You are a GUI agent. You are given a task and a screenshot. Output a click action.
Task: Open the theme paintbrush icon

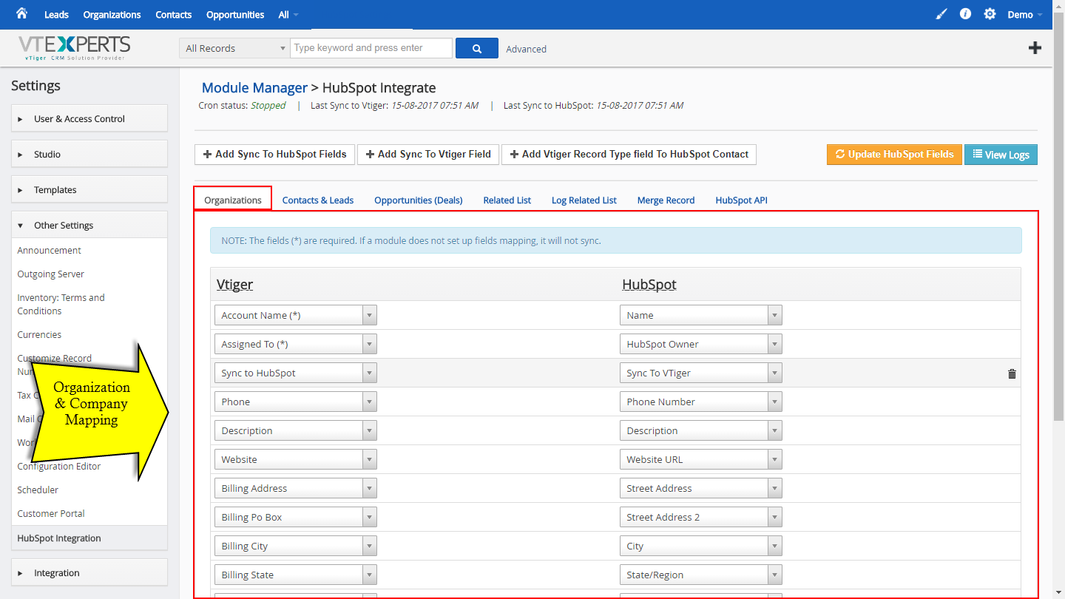click(941, 14)
